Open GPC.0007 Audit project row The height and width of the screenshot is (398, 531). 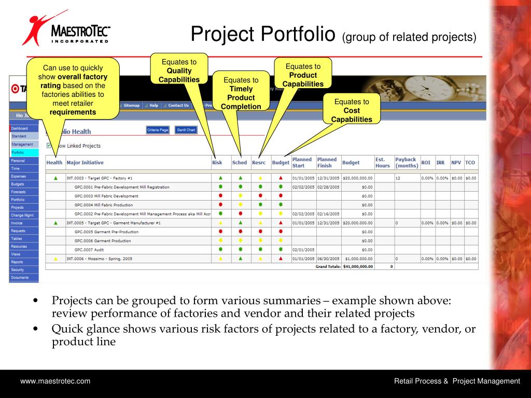89,250
